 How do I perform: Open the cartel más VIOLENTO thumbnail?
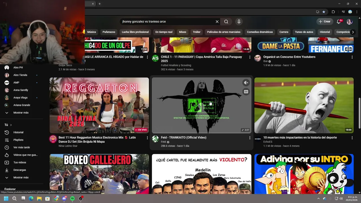[x=202, y=174]
